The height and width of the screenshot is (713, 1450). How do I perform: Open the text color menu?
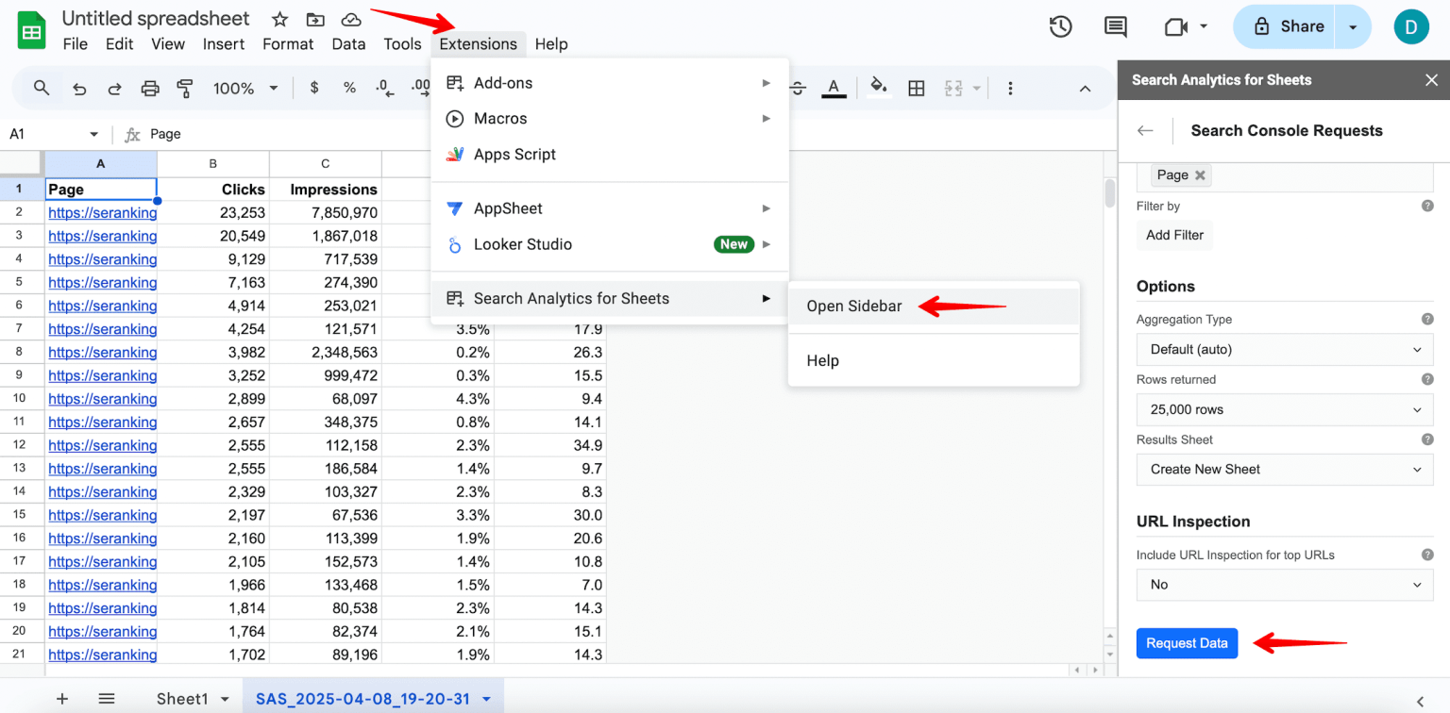(x=835, y=88)
